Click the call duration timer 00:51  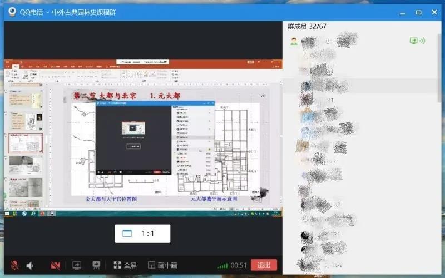coord(239,265)
